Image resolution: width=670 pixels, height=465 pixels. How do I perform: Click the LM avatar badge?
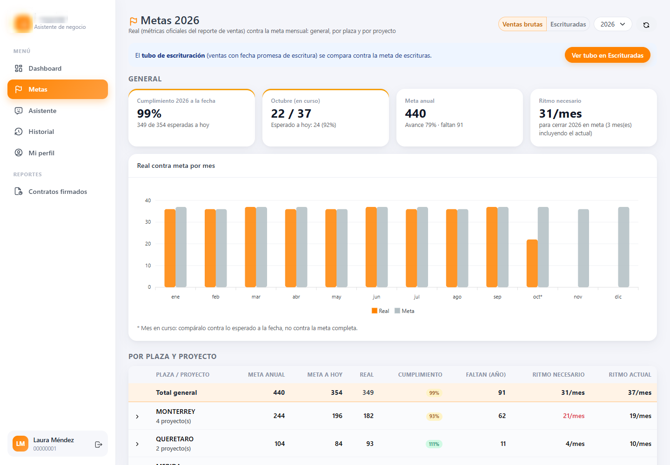point(20,444)
